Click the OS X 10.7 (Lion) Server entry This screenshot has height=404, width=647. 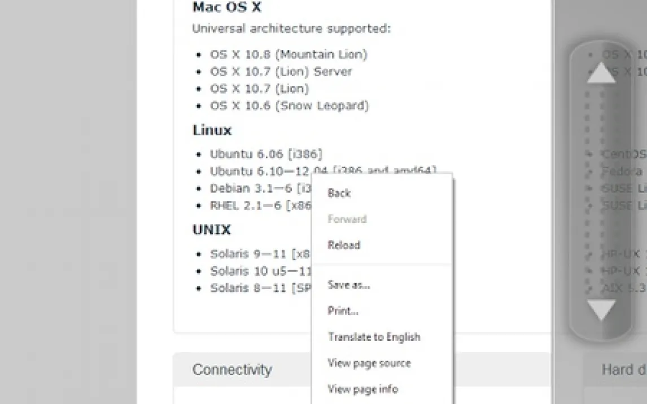(x=281, y=72)
